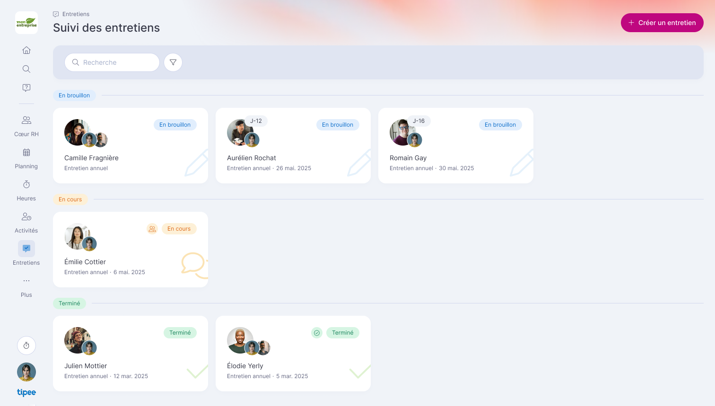This screenshot has height=406, width=715.
Task: Click the green check icon on Élodie Yerly card
Action: [317, 333]
